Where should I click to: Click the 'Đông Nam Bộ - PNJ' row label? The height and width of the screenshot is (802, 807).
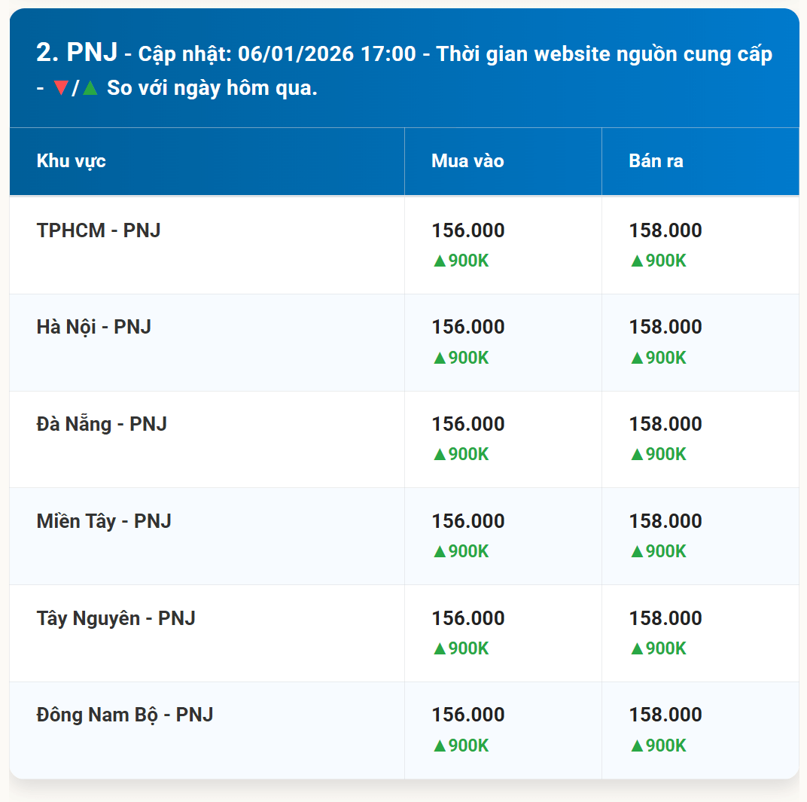click(124, 715)
